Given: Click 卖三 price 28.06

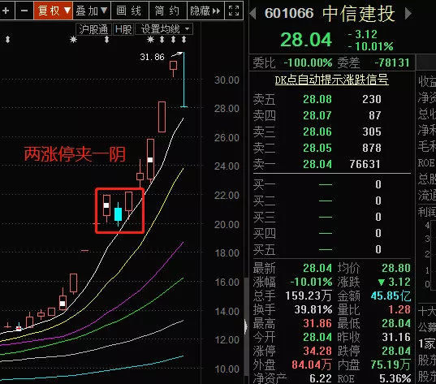Looking at the screenshot, I should [x=317, y=132].
